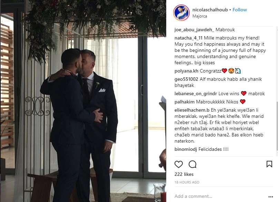This screenshot has height=202, width=278.
Task: Visit natacha_4_11 profile
Action: point(188,38)
